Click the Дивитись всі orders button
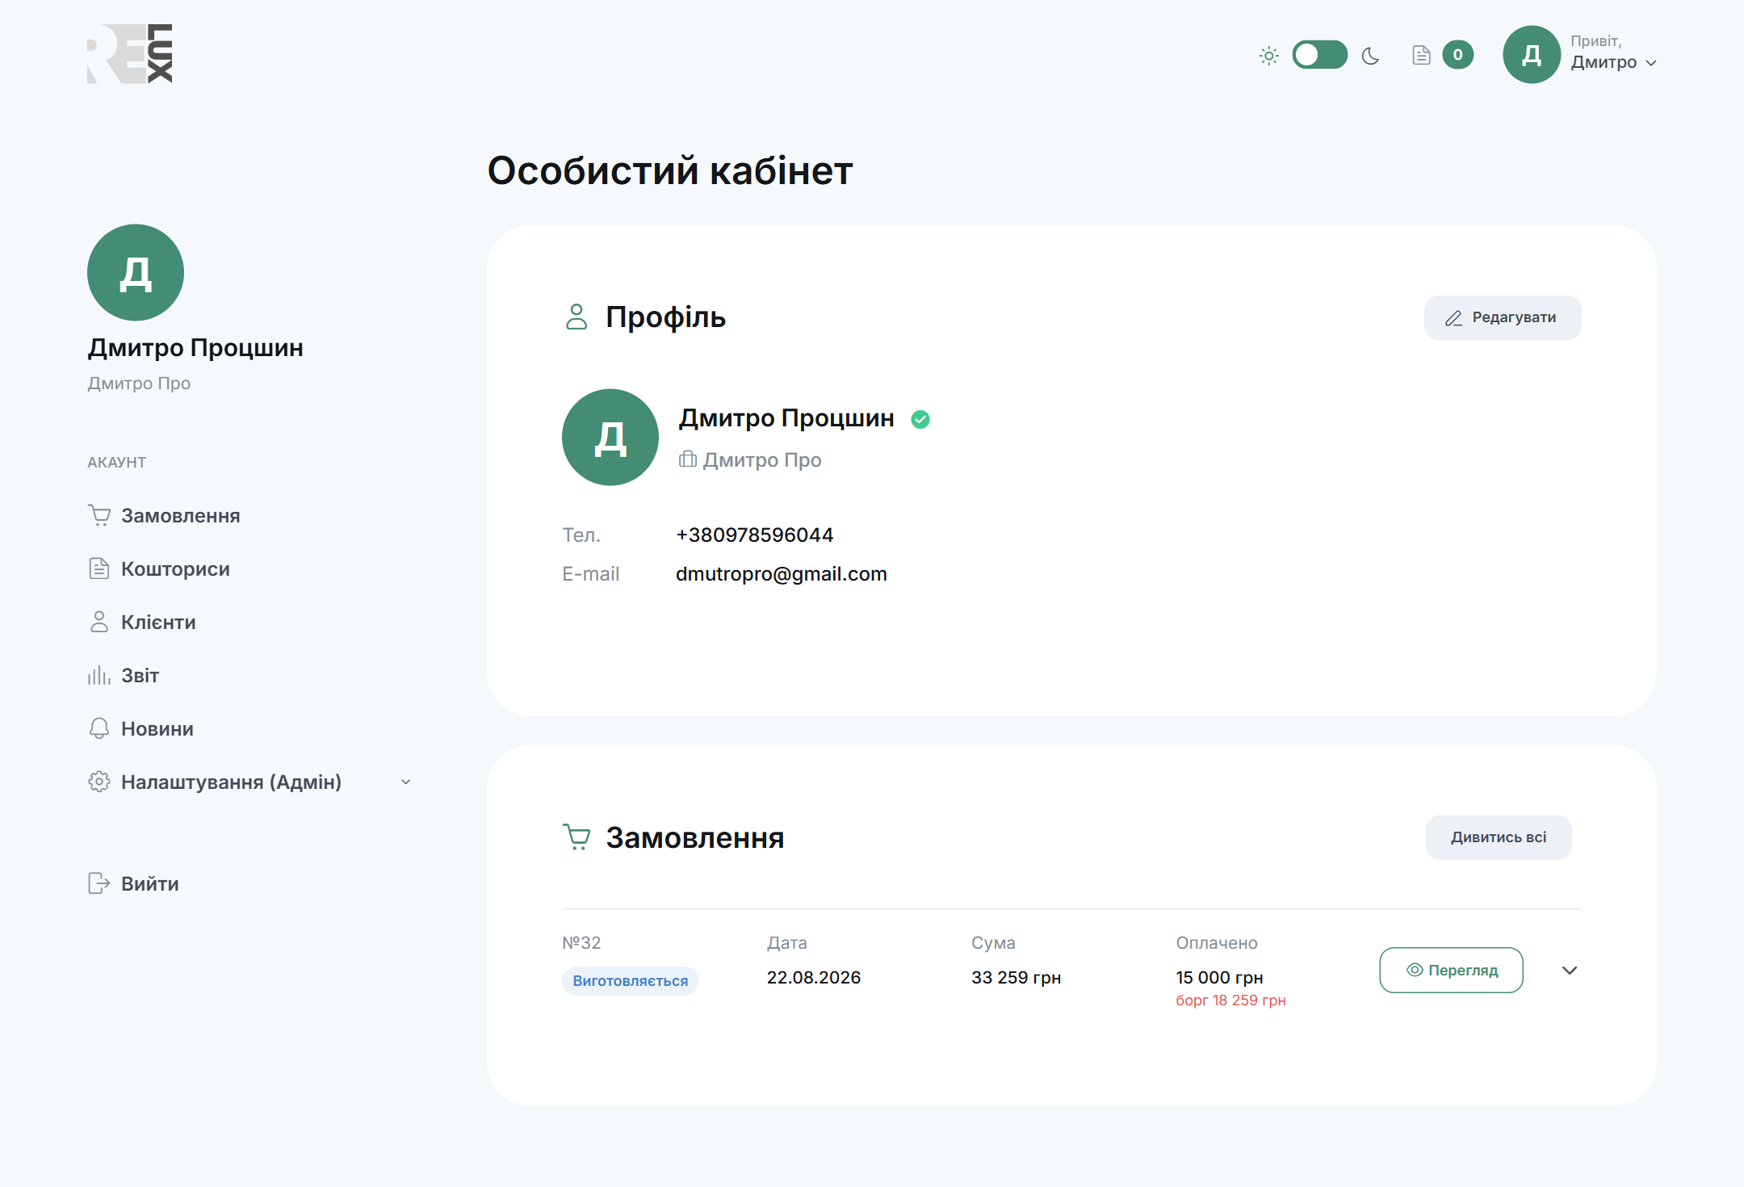This screenshot has height=1187, width=1744. pyautogui.click(x=1498, y=837)
